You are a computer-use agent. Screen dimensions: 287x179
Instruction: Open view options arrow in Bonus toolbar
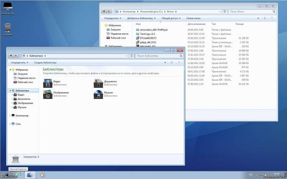[258, 18]
